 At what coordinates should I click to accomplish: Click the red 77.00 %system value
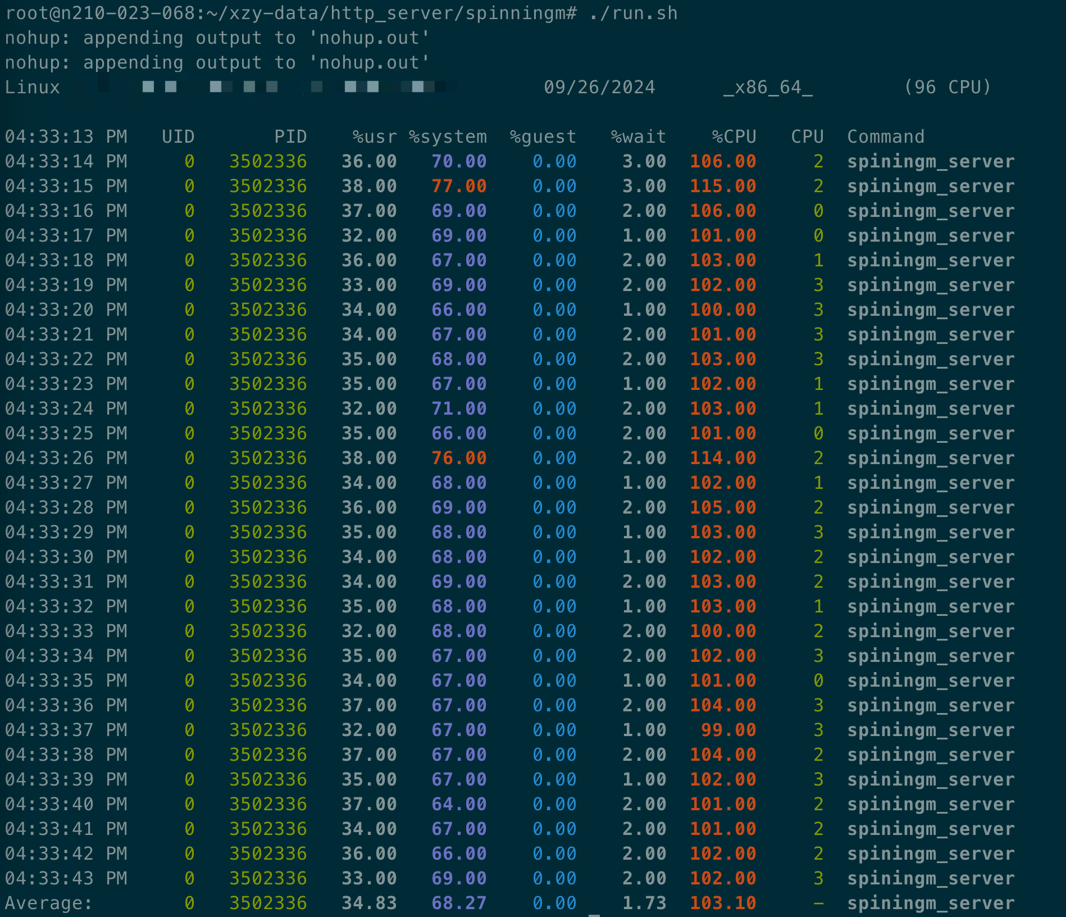(x=459, y=186)
